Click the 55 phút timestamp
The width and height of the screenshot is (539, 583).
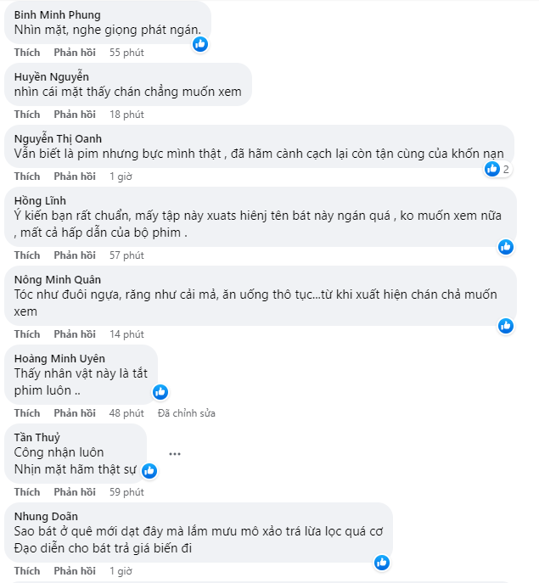tap(126, 53)
